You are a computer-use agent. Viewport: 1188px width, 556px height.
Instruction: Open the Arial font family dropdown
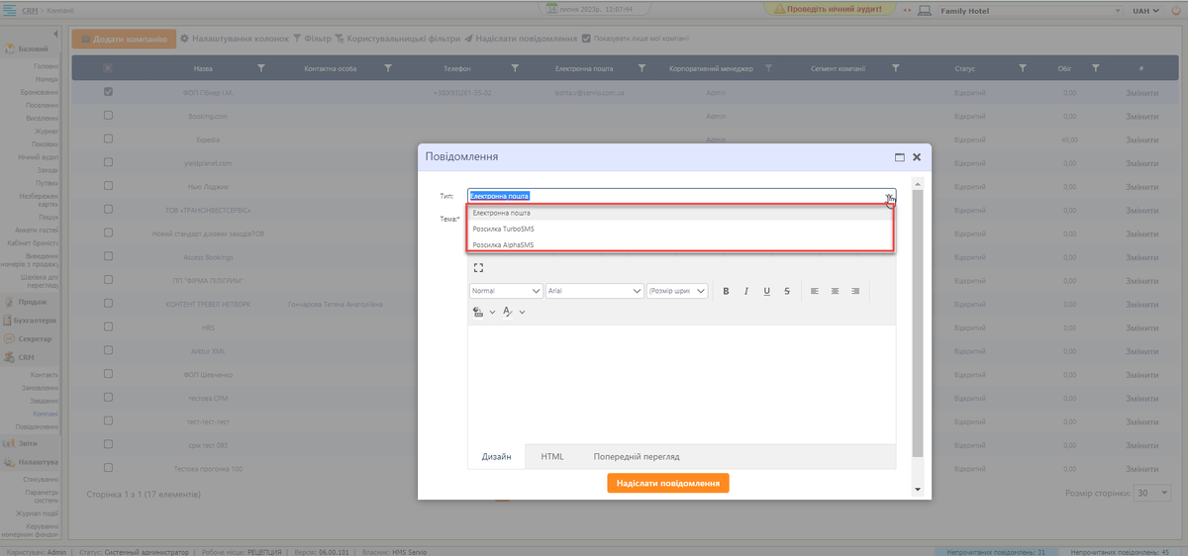click(595, 291)
